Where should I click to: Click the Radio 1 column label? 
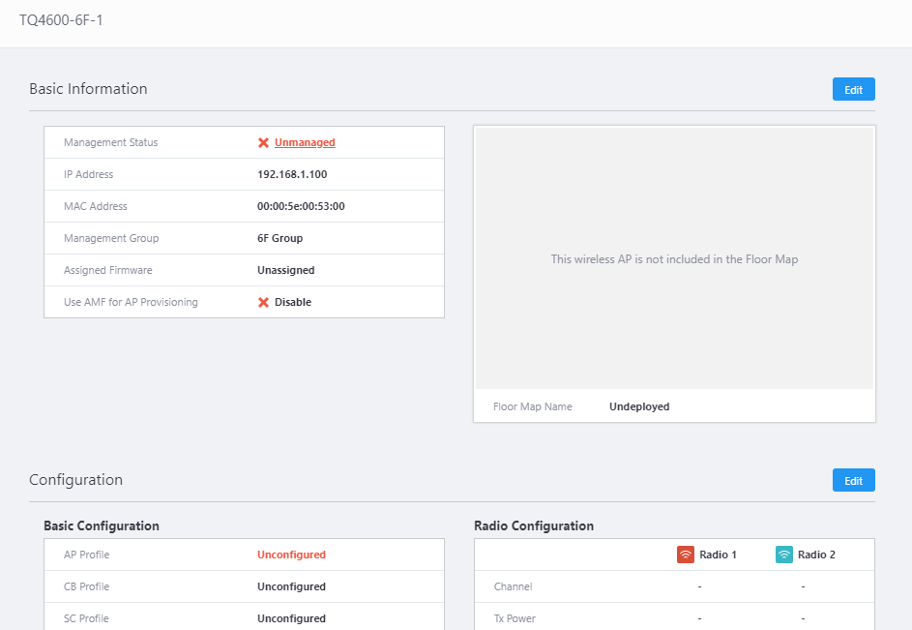[x=718, y=555]
